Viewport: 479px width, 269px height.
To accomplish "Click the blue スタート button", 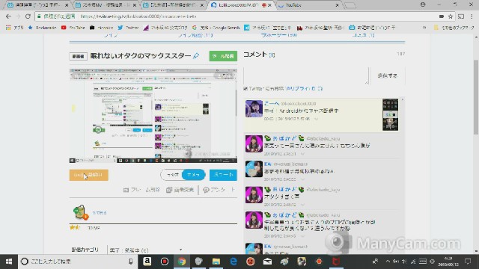I will tap(223, 175).
